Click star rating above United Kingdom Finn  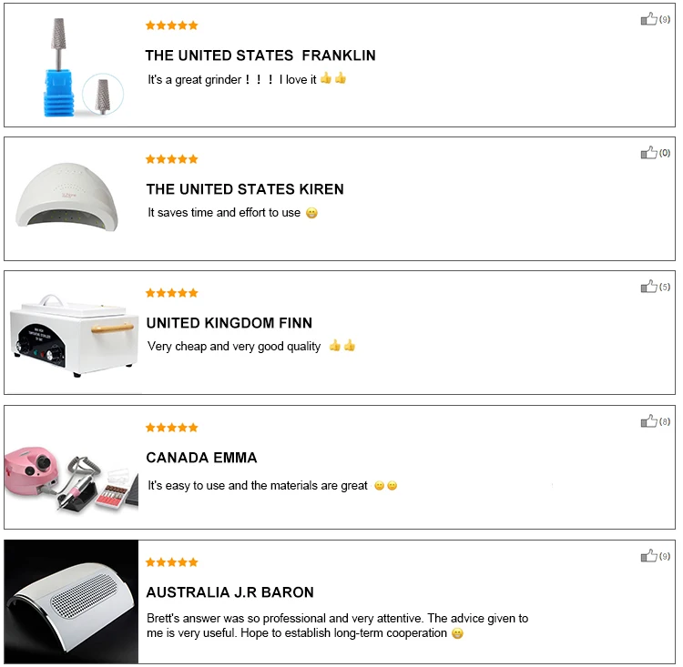point(171,293)
